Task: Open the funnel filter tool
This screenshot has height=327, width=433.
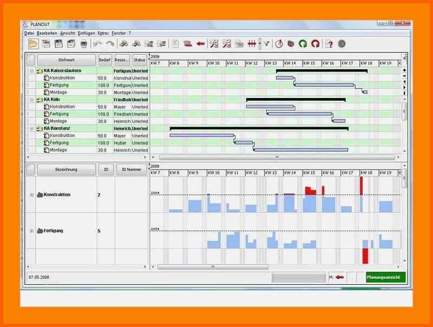Action: [266, 44]
